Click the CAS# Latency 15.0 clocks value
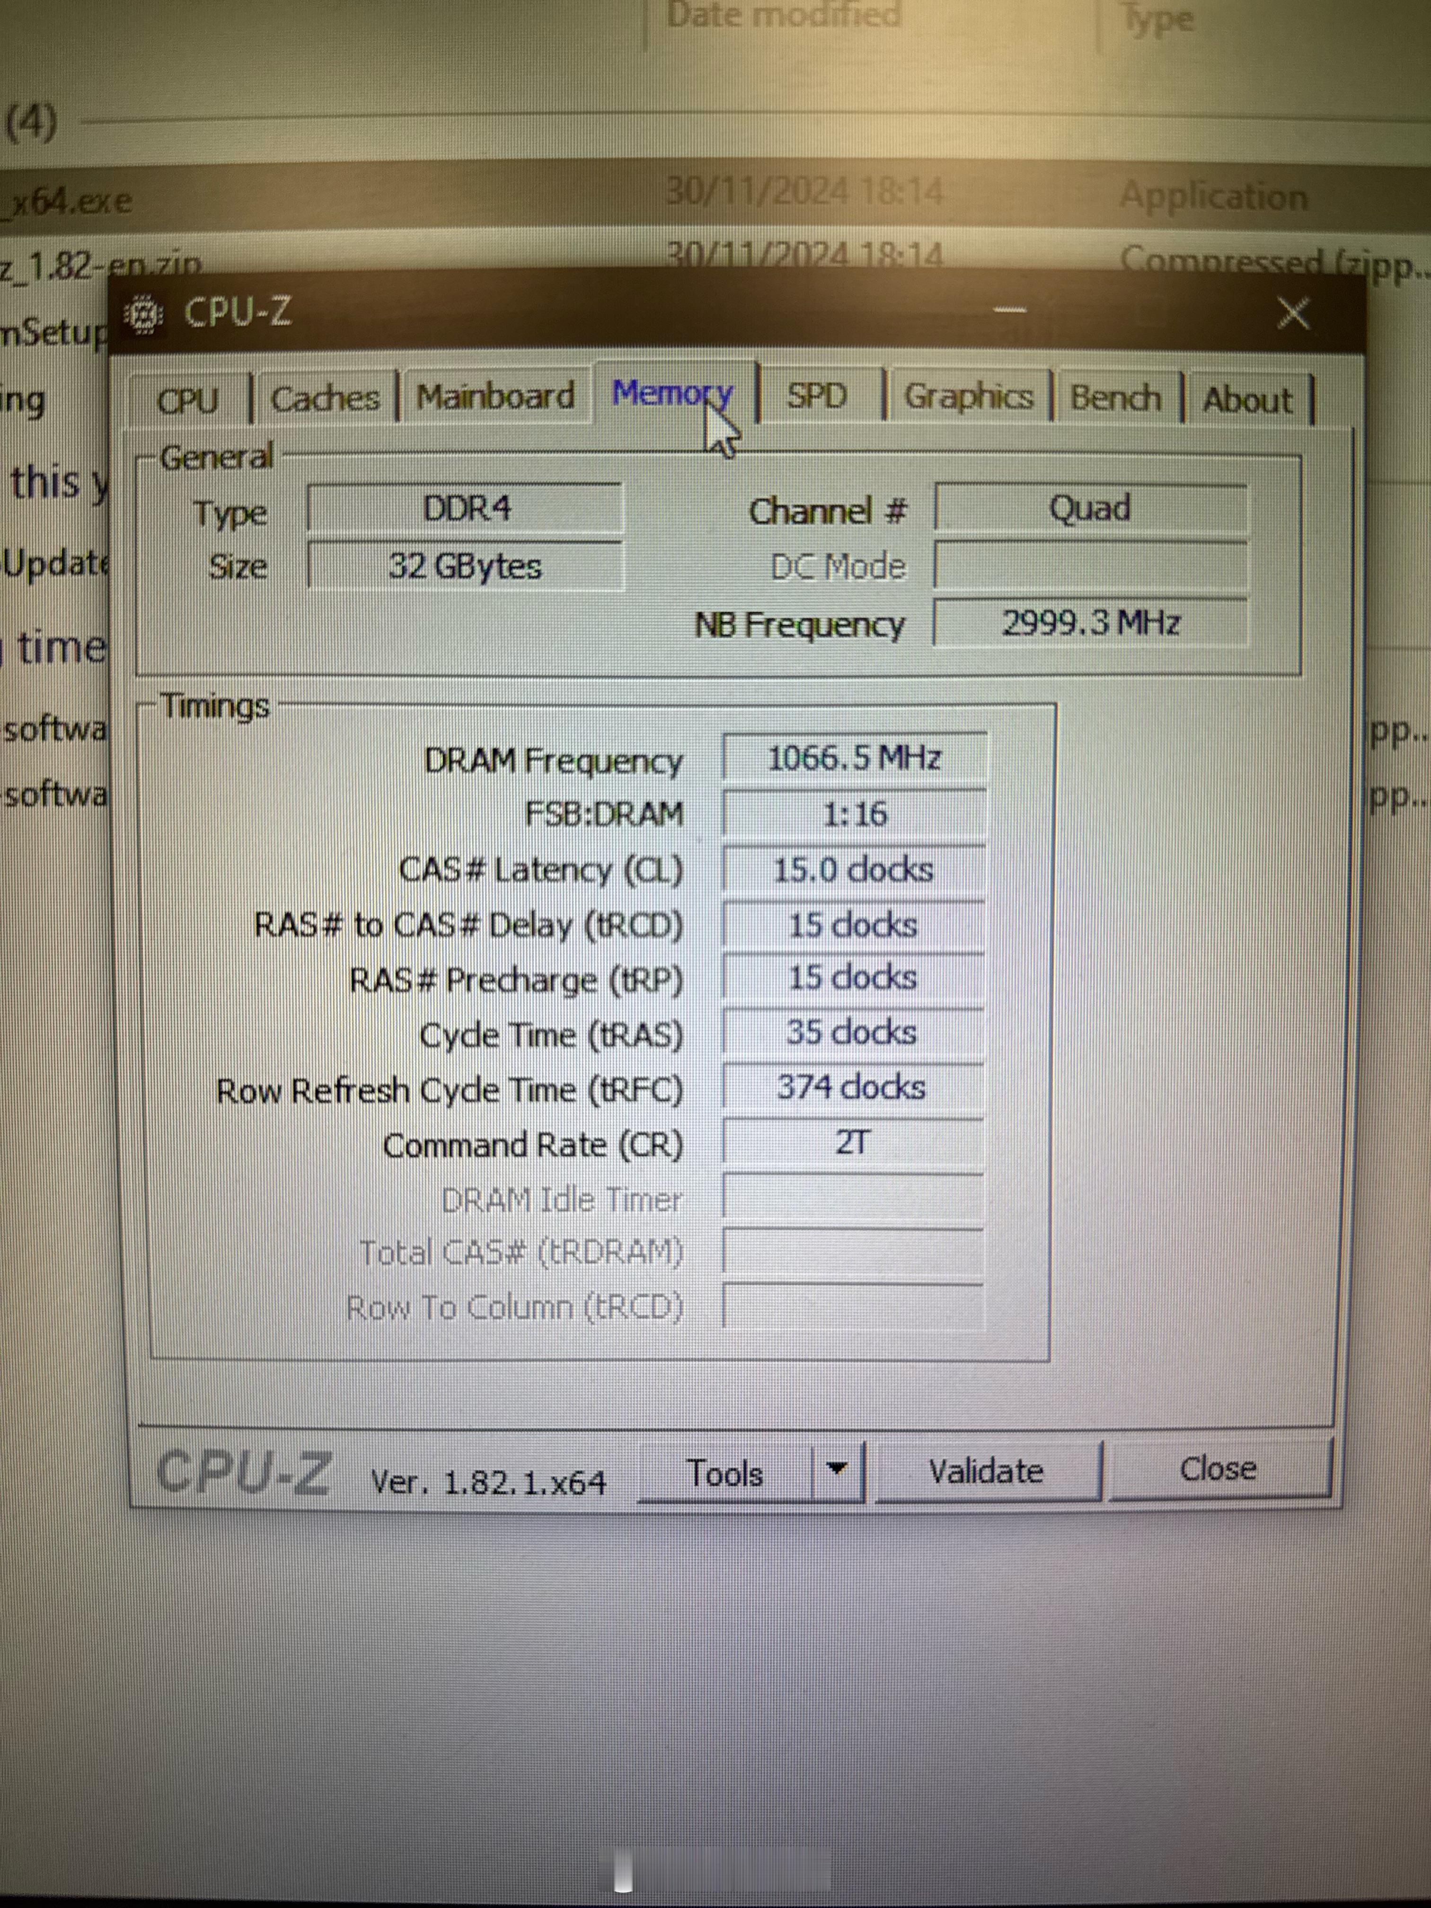The height and width of the screenshot is (1908, 1431). pos(853,869)
